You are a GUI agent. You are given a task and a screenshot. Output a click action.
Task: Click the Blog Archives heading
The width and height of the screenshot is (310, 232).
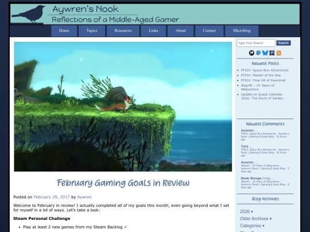[x=265, y=199]
